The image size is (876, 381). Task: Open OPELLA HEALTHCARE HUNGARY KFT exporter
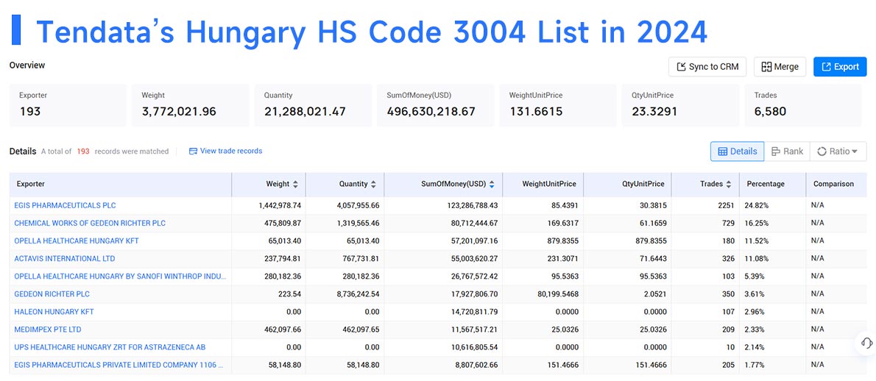77,241
